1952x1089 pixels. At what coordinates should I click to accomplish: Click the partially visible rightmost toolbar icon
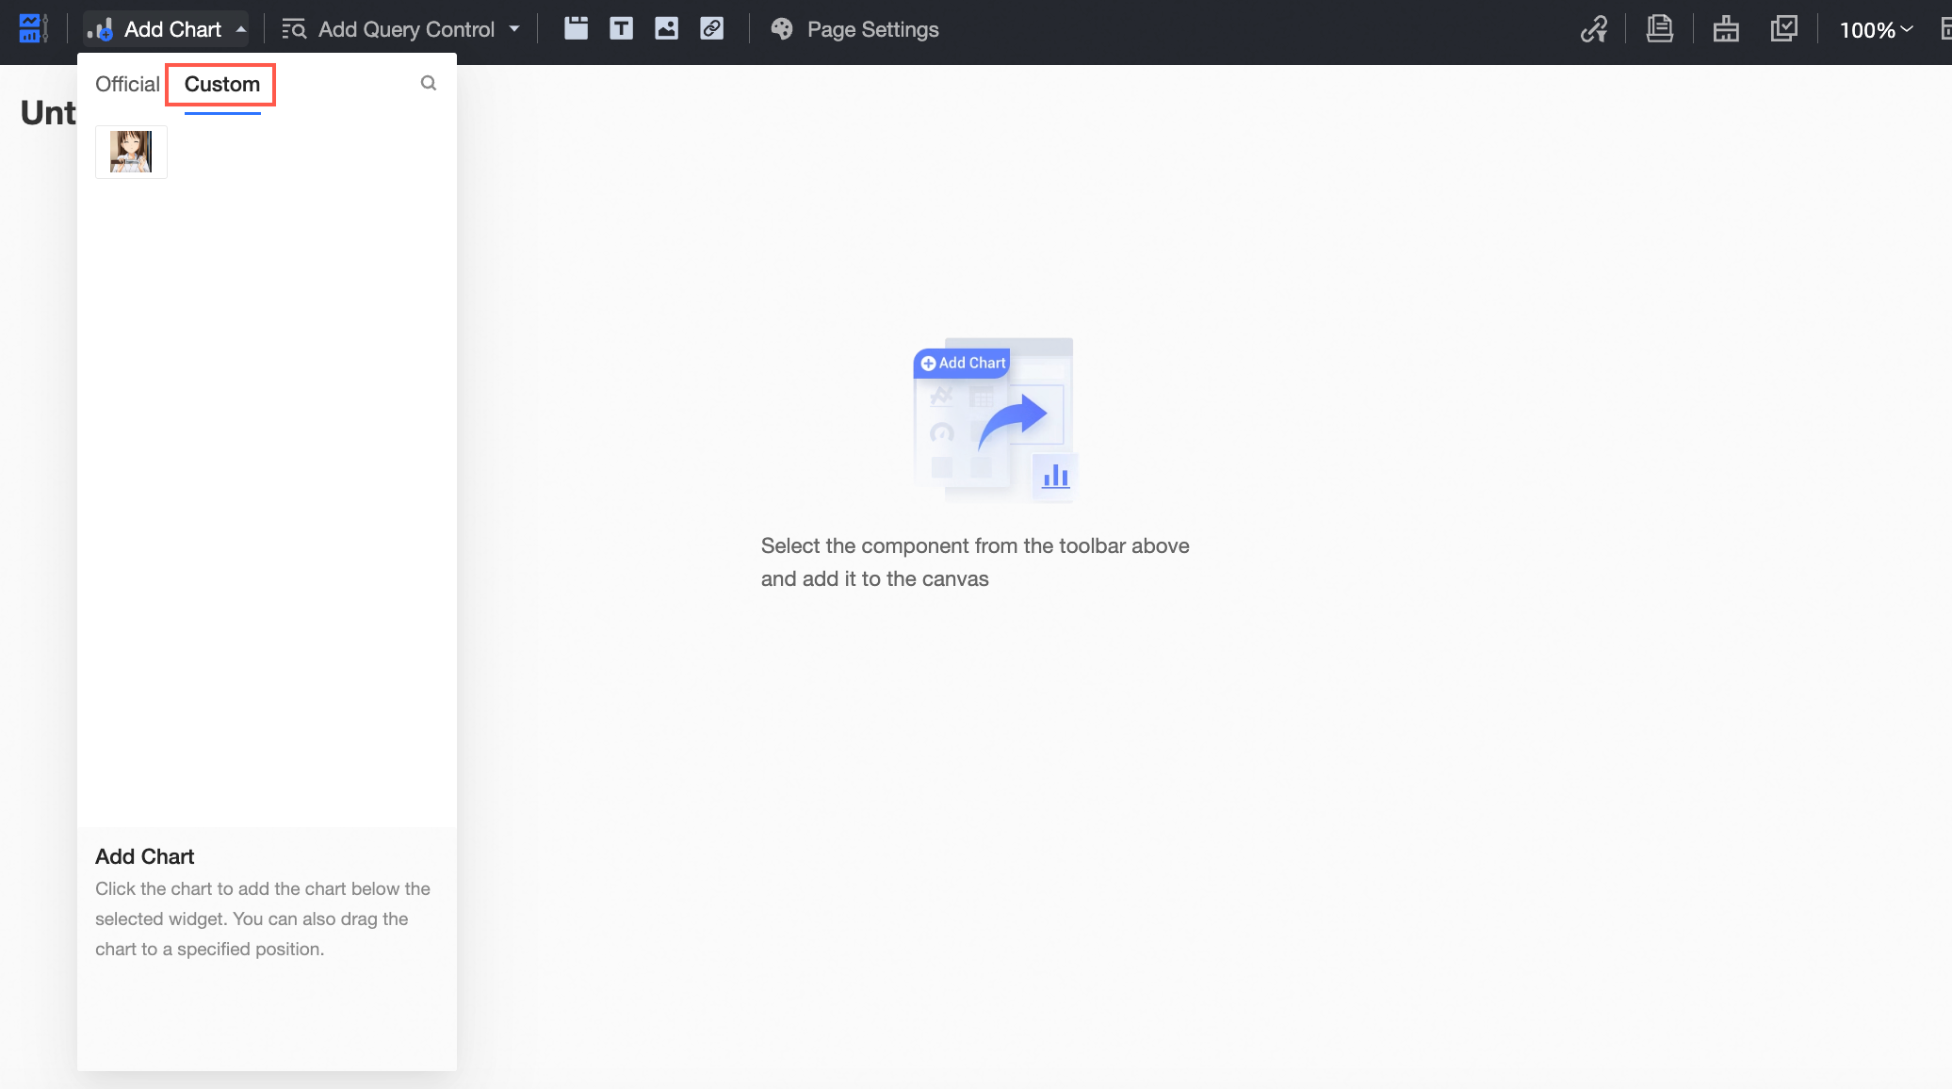[1944, 29]
